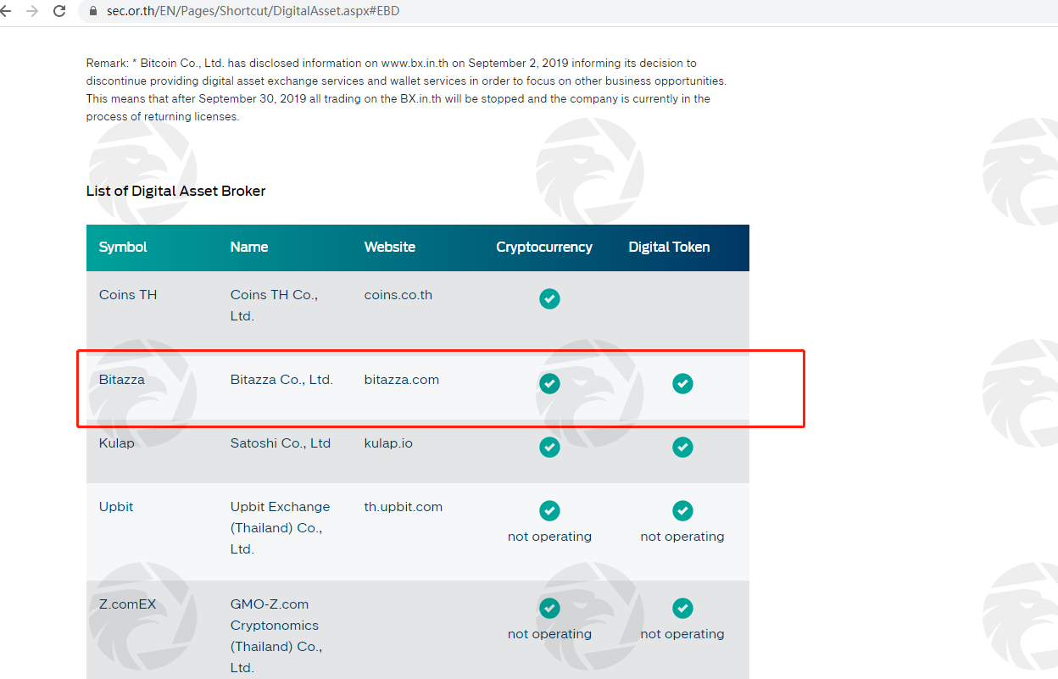Open the Upbit symbol link
1058x679 pixels.
(x=116, y=507)
